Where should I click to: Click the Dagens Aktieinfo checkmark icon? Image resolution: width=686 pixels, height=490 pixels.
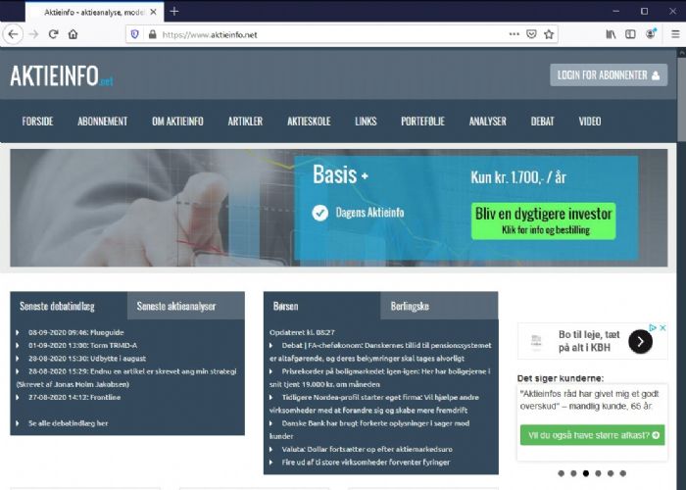(320, 213)
